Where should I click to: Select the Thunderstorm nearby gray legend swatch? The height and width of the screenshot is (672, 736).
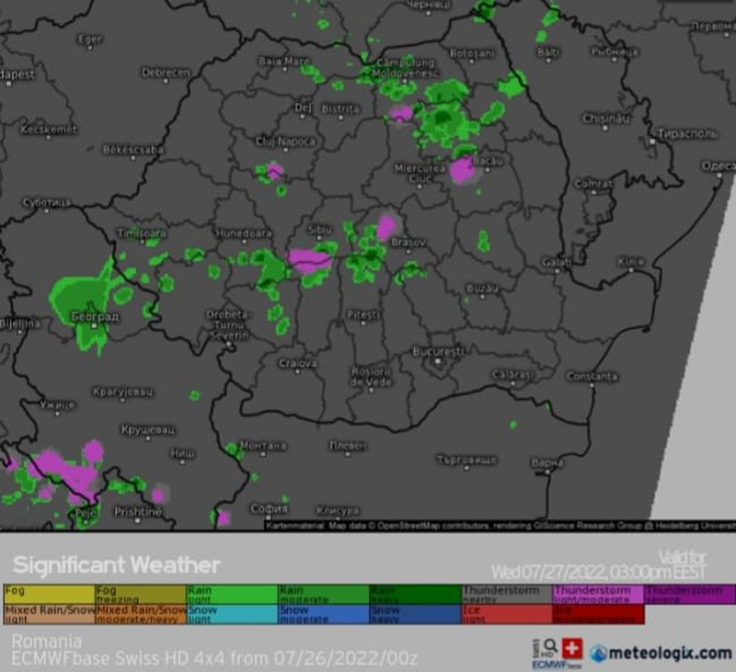506,594
